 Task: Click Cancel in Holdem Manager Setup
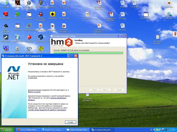click(x=119, y=90)
